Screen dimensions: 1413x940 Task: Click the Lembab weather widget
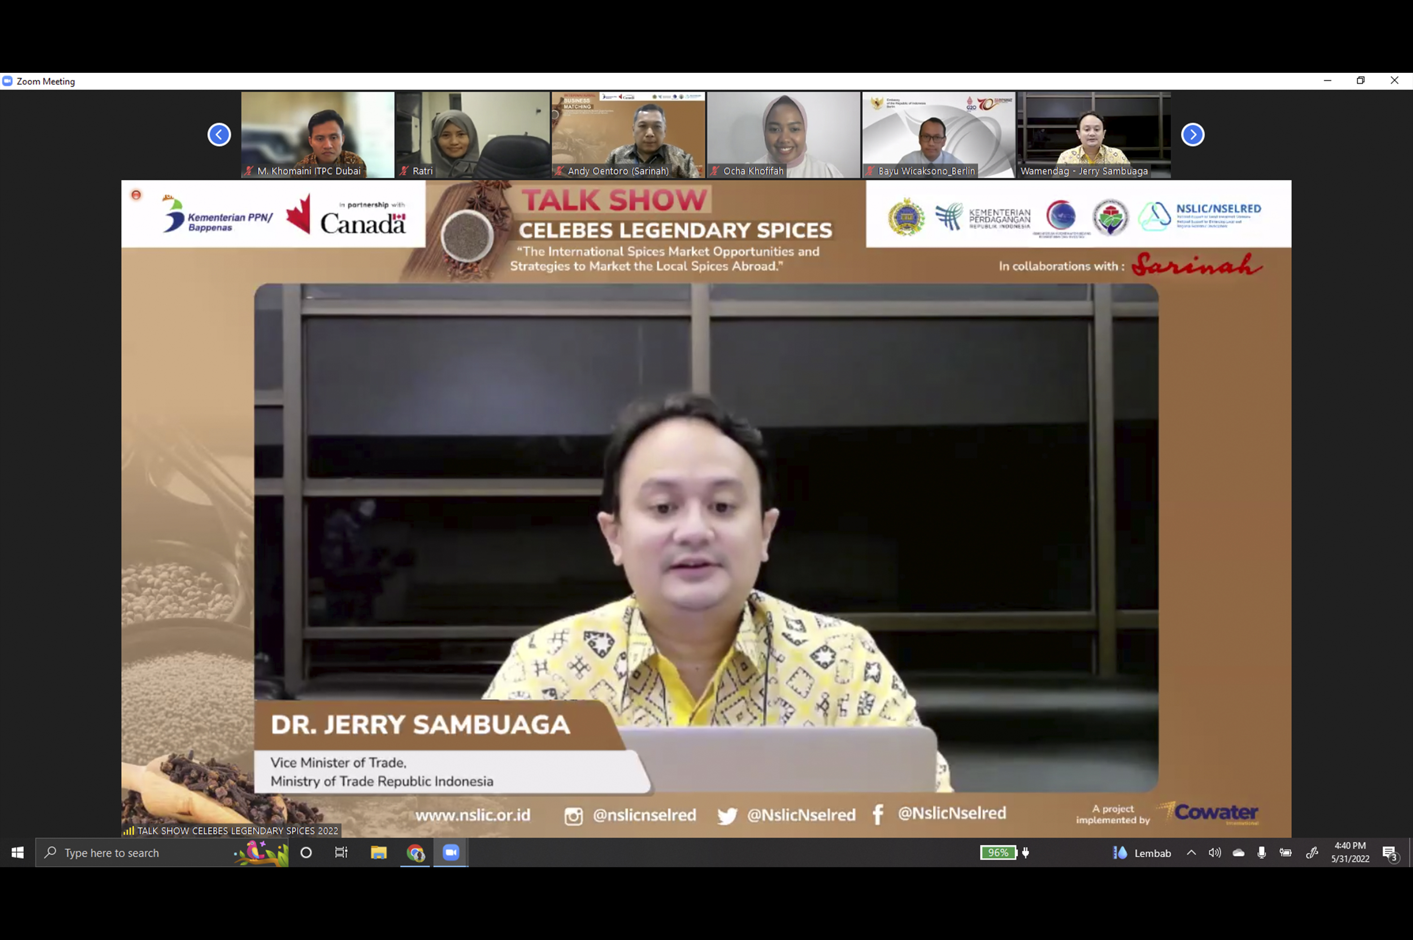[x=1142, y=853]
